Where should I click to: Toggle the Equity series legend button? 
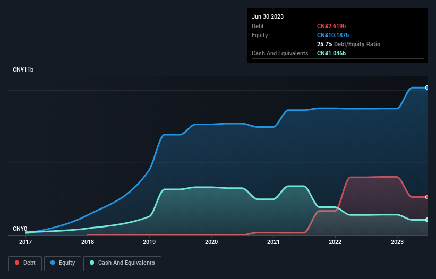click(x=63, y=263)
